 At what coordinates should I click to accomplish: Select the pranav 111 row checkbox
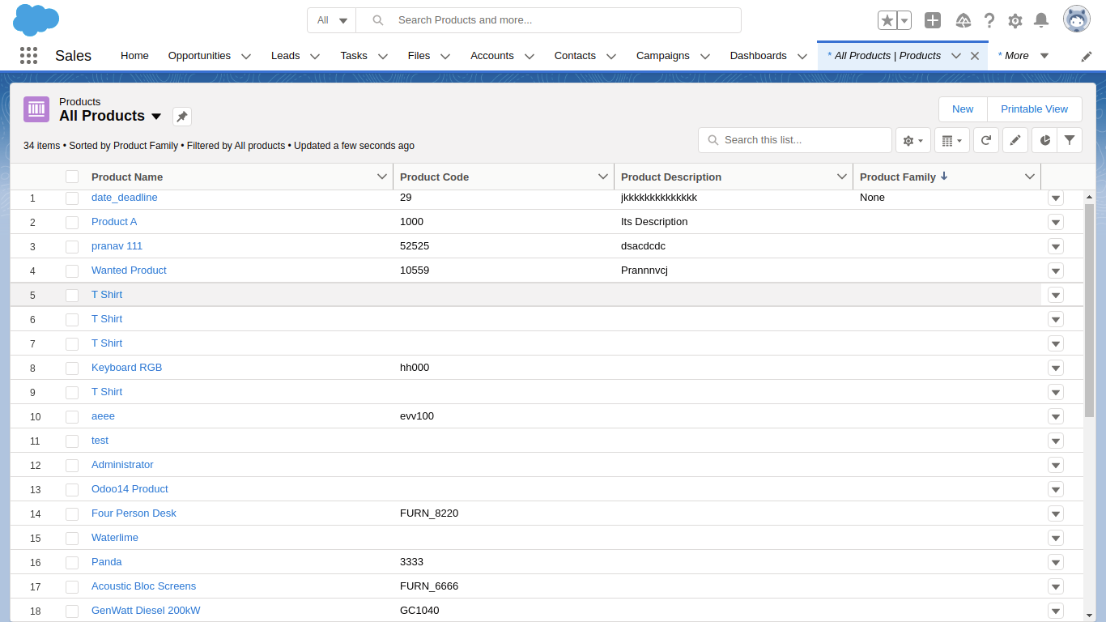(72, 246)
